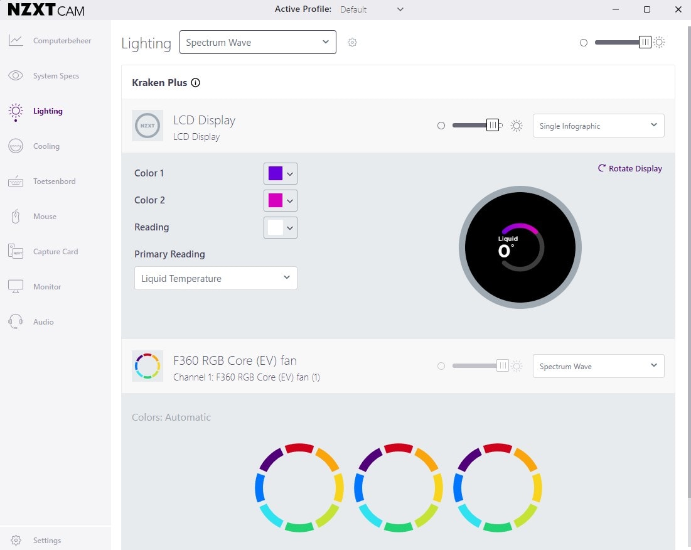Click the Kraken Plus info icon
Viewport: 691px width, 550px height.
pyautogui.click(x=195, y=82)
